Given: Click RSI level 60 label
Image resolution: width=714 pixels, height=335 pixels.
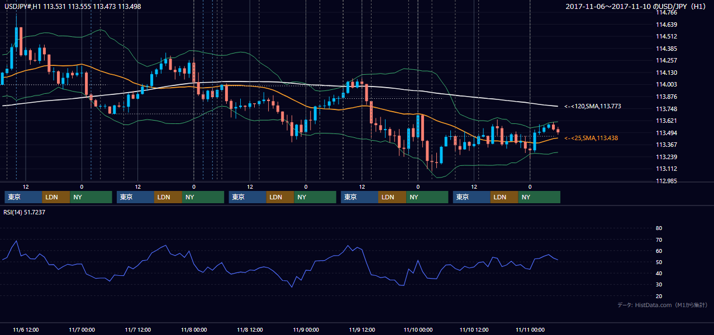Looking at the screenshot, I should [659, 251].
